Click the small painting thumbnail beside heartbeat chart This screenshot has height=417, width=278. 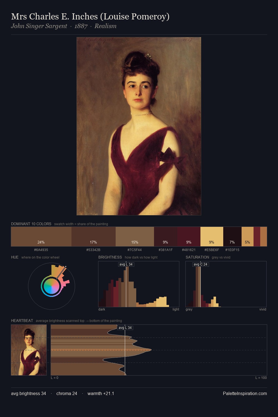pos(29,350)
